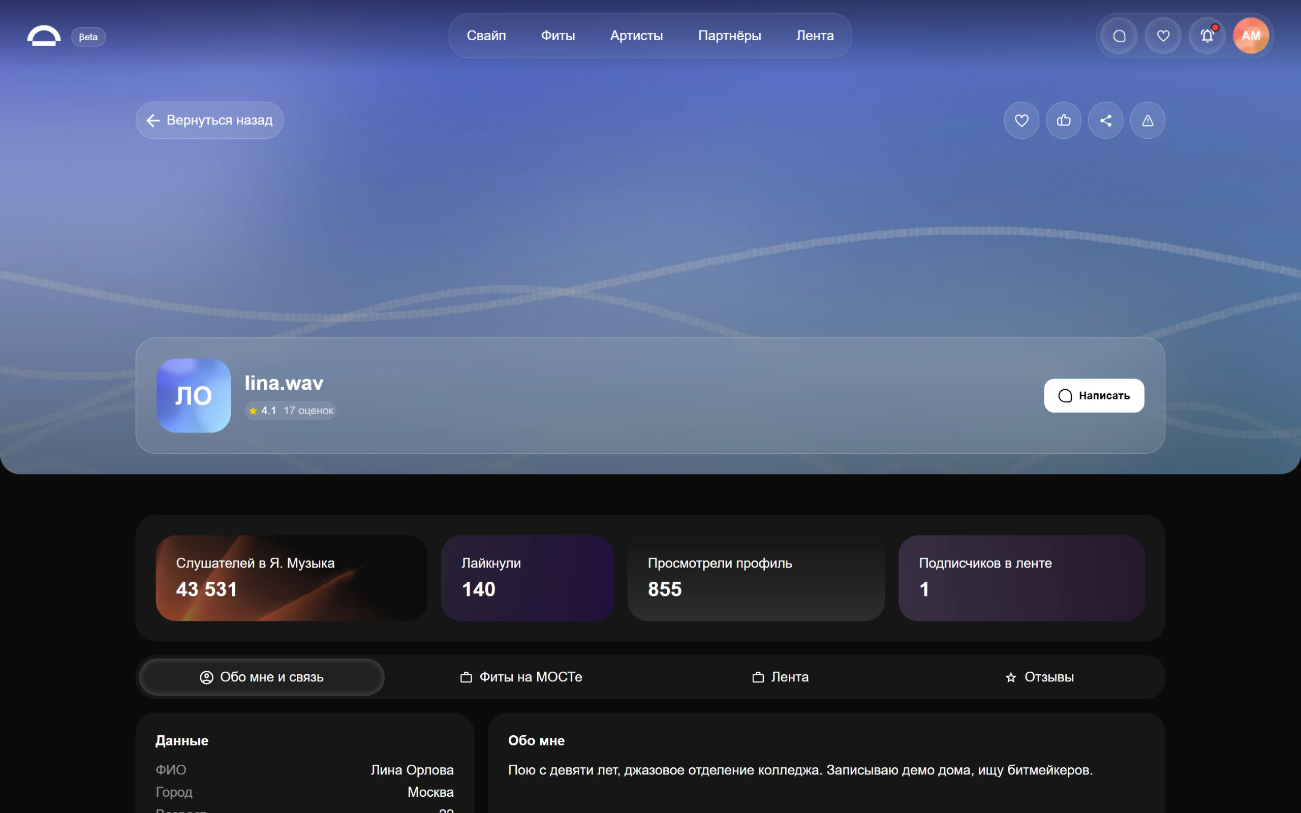Open favorites heart icon in top bar
The image size is (1301, 813).
click(1163, 36)
